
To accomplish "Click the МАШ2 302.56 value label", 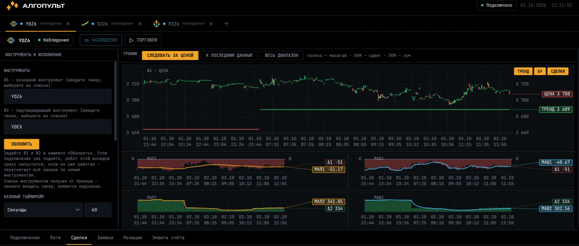I will pos(556,209).
